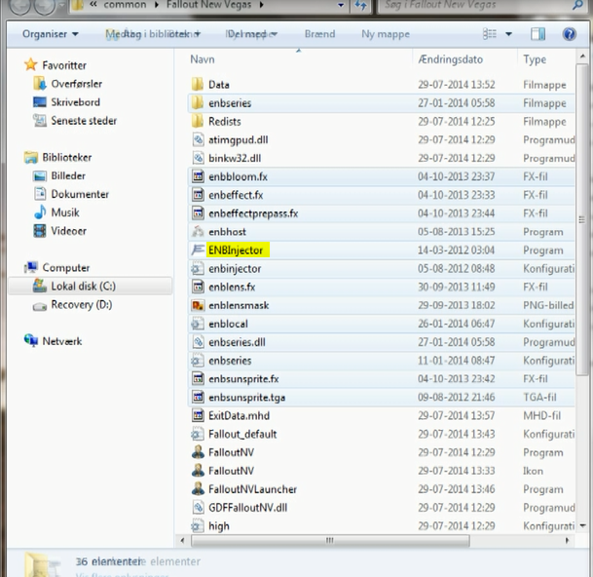Select Lokal disk (C:) in sidebar

click(90, 287)
